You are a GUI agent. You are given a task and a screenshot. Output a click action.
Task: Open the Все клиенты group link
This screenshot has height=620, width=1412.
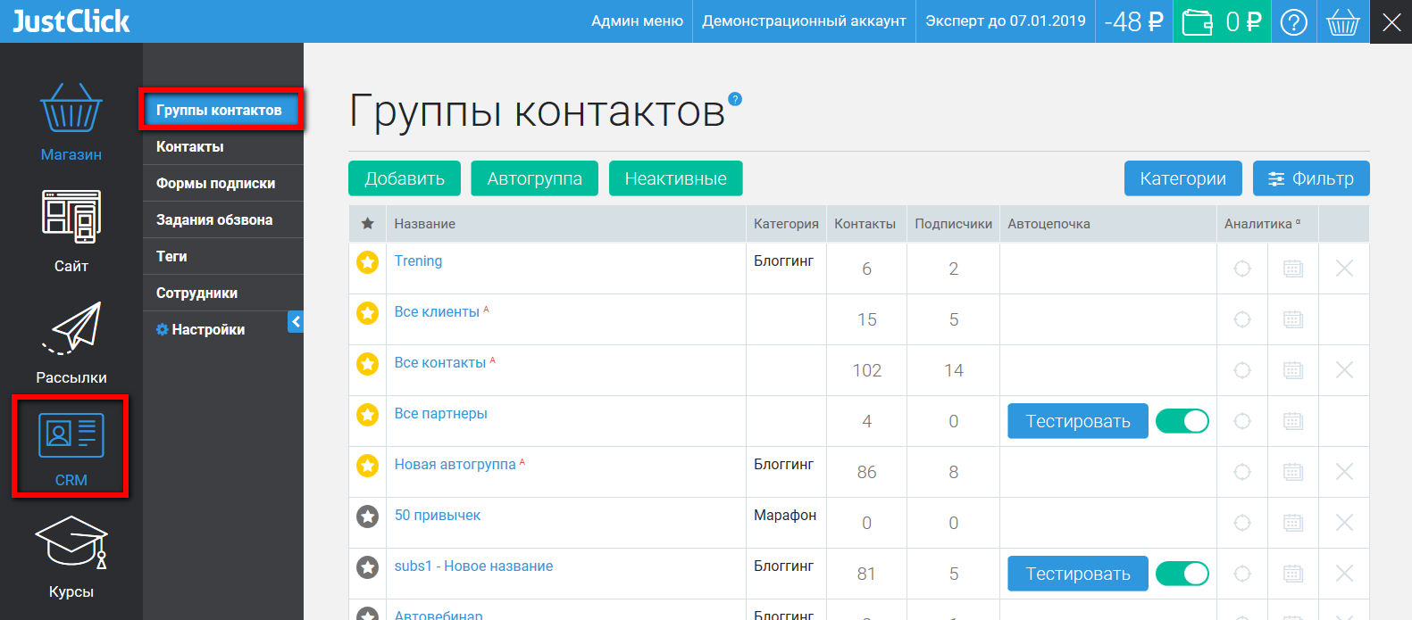point(437,311)
